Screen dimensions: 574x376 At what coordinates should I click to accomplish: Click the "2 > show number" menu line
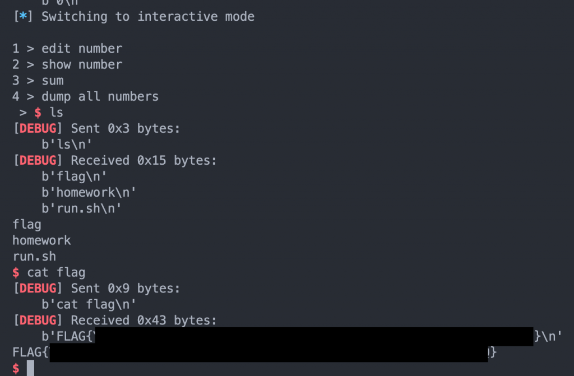click(67, 64)
